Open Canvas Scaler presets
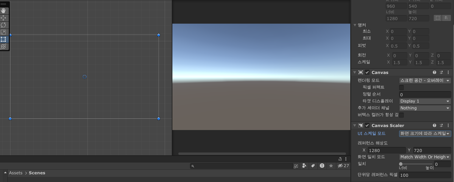 click(x=441, y=125)
